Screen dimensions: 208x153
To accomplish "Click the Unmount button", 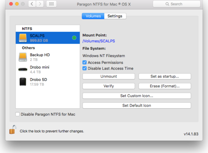I will coord(108,76).
